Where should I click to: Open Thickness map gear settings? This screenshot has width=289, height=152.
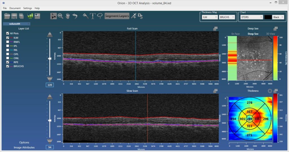[x=270, y=91]
